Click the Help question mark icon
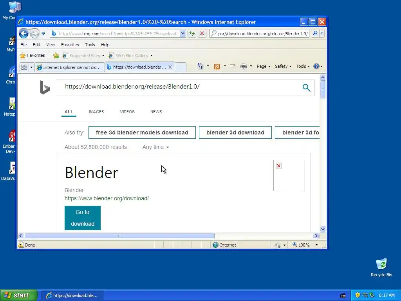 pos(316,66)
